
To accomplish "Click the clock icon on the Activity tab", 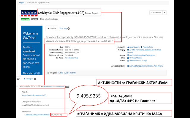I will point(61,29).
